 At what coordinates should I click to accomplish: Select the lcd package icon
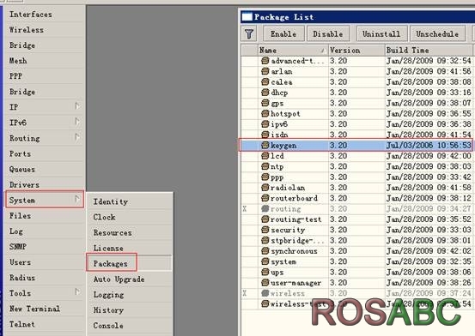265,156
